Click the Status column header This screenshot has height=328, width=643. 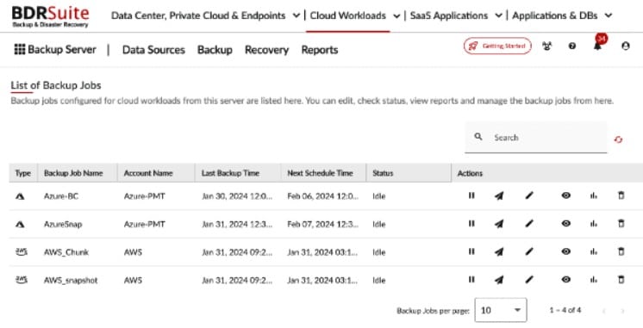point(383,173)
